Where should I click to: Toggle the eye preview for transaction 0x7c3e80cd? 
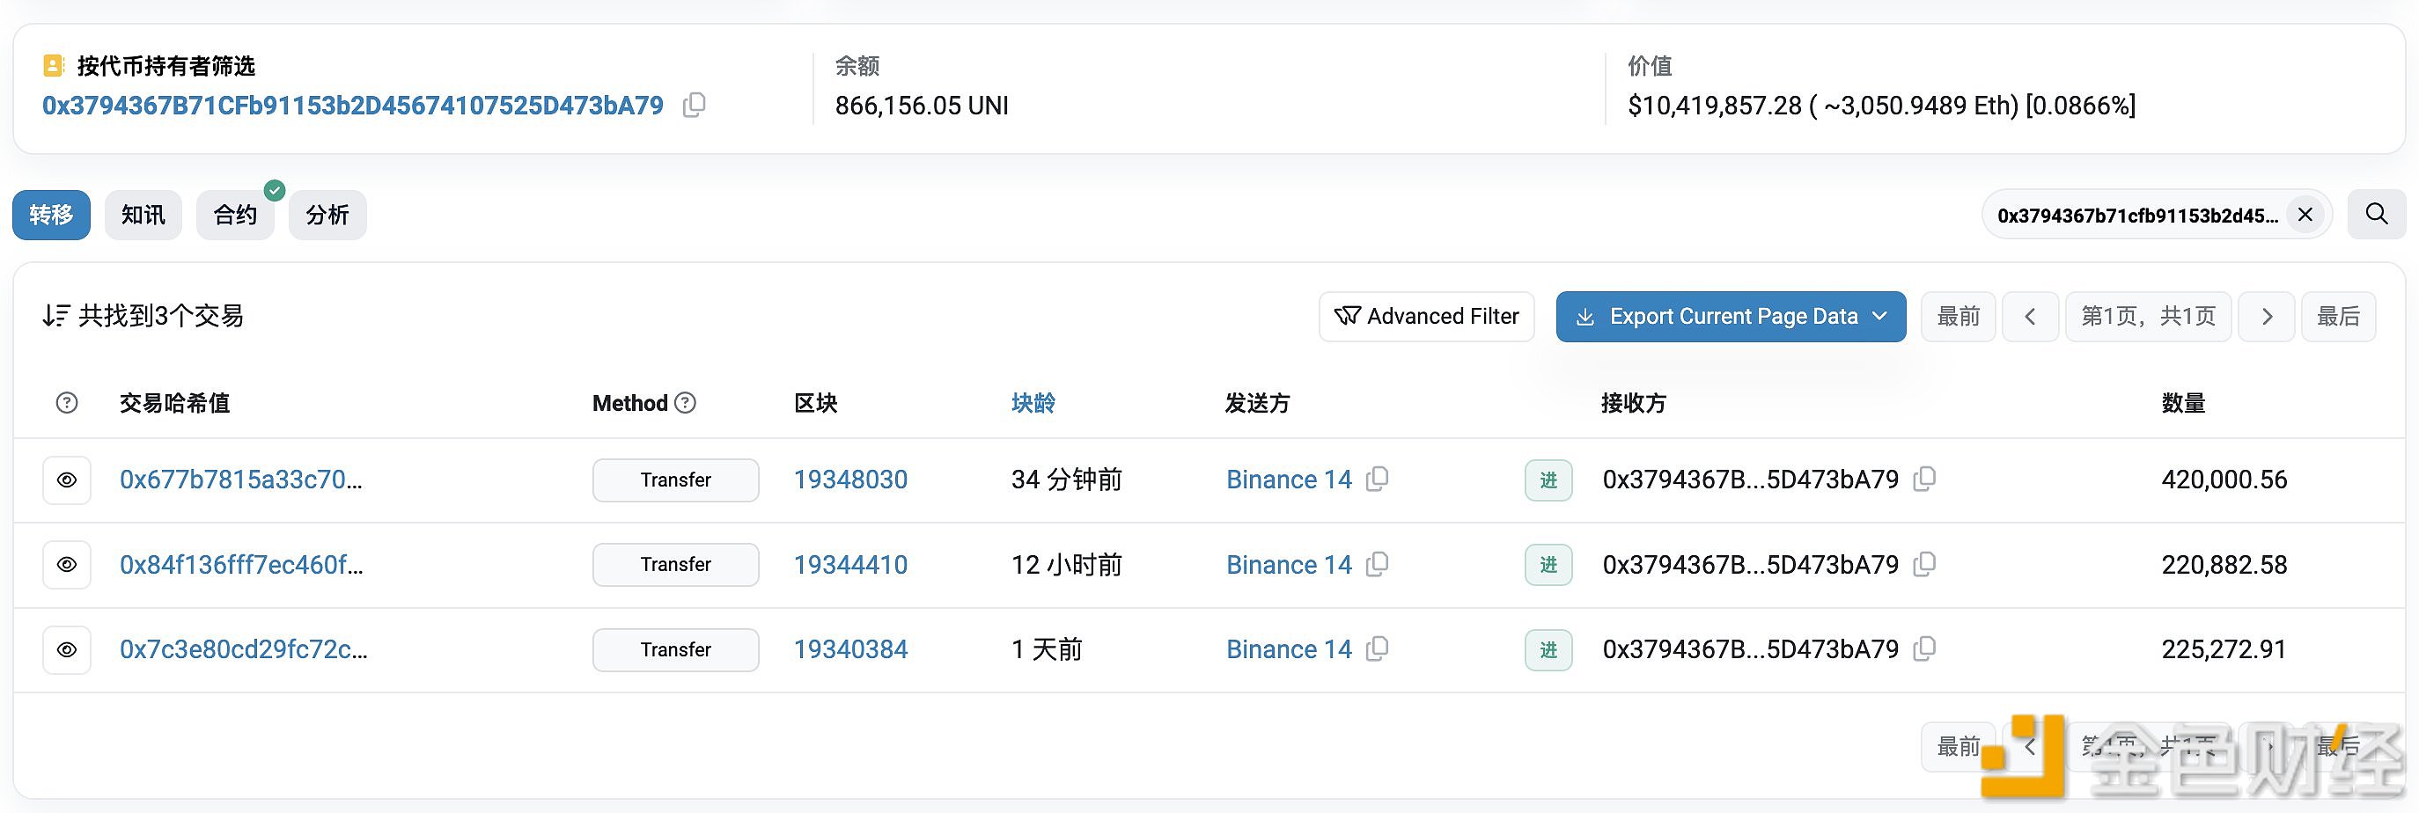point(66,648)
